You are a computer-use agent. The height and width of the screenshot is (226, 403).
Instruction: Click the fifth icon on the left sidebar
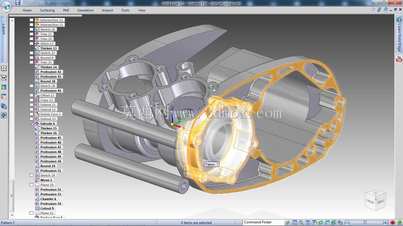[x=4, y=106]
